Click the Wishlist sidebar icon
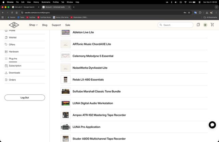This screenshot has height=142, width=219. pos(6,37)
